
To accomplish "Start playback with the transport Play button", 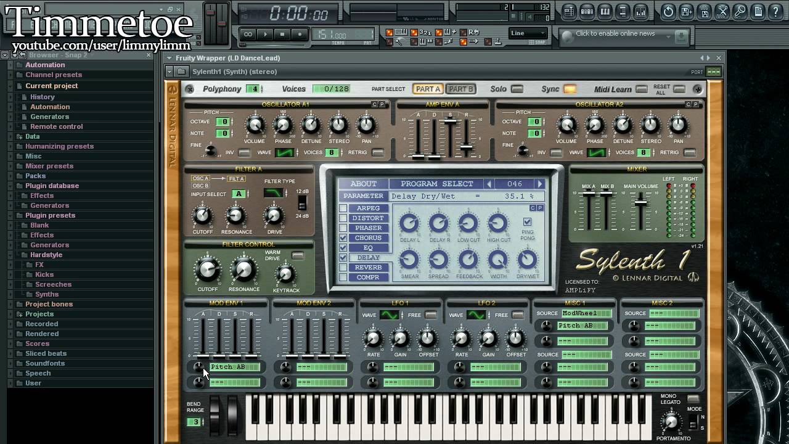I will coord(266,35).
